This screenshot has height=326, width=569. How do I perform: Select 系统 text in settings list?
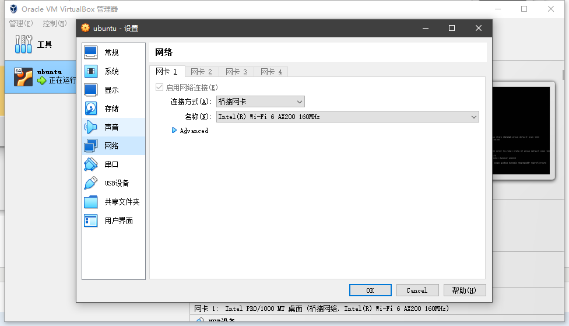click(x=111, y=71)
